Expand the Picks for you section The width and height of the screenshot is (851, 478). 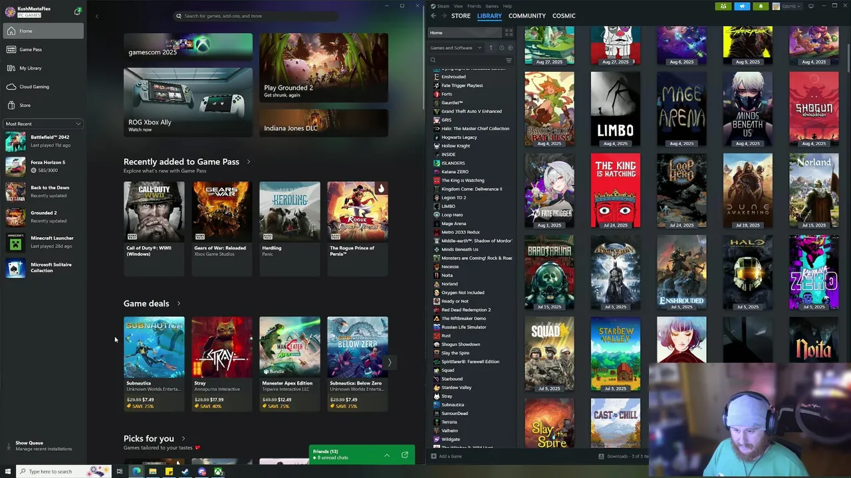183,438
